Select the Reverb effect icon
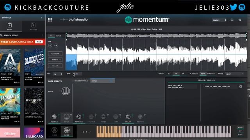250x140 pixels. 140,117
